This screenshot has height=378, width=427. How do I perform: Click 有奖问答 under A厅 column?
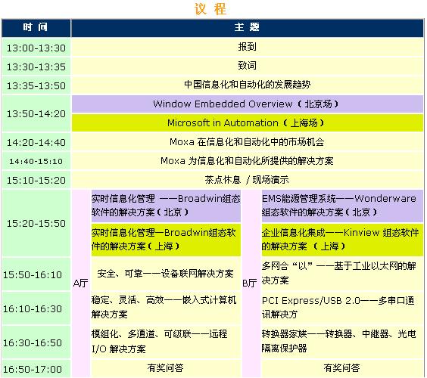166,368
